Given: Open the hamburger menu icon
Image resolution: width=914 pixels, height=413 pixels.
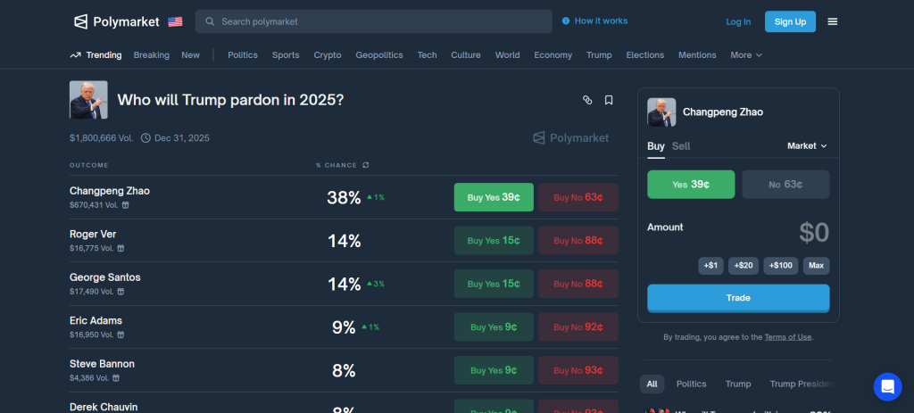Looking at the screenshot, I should coord(833,21).
